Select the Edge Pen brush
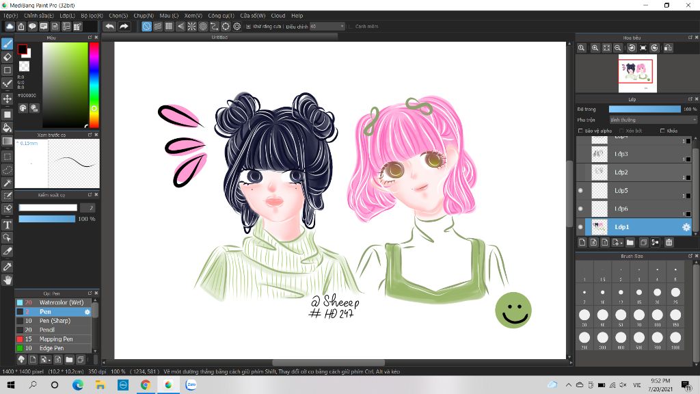Viewport: 700px width, 394px height. (x=53, y=348)
